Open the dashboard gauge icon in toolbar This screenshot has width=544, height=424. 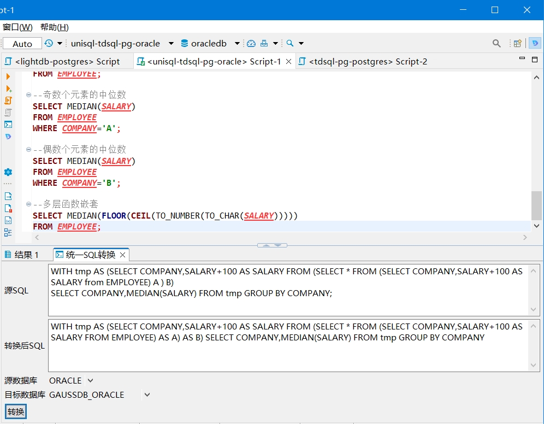[x=251, y=44]
